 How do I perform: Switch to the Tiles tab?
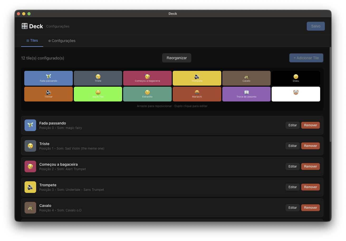click(x=32, y=41)
